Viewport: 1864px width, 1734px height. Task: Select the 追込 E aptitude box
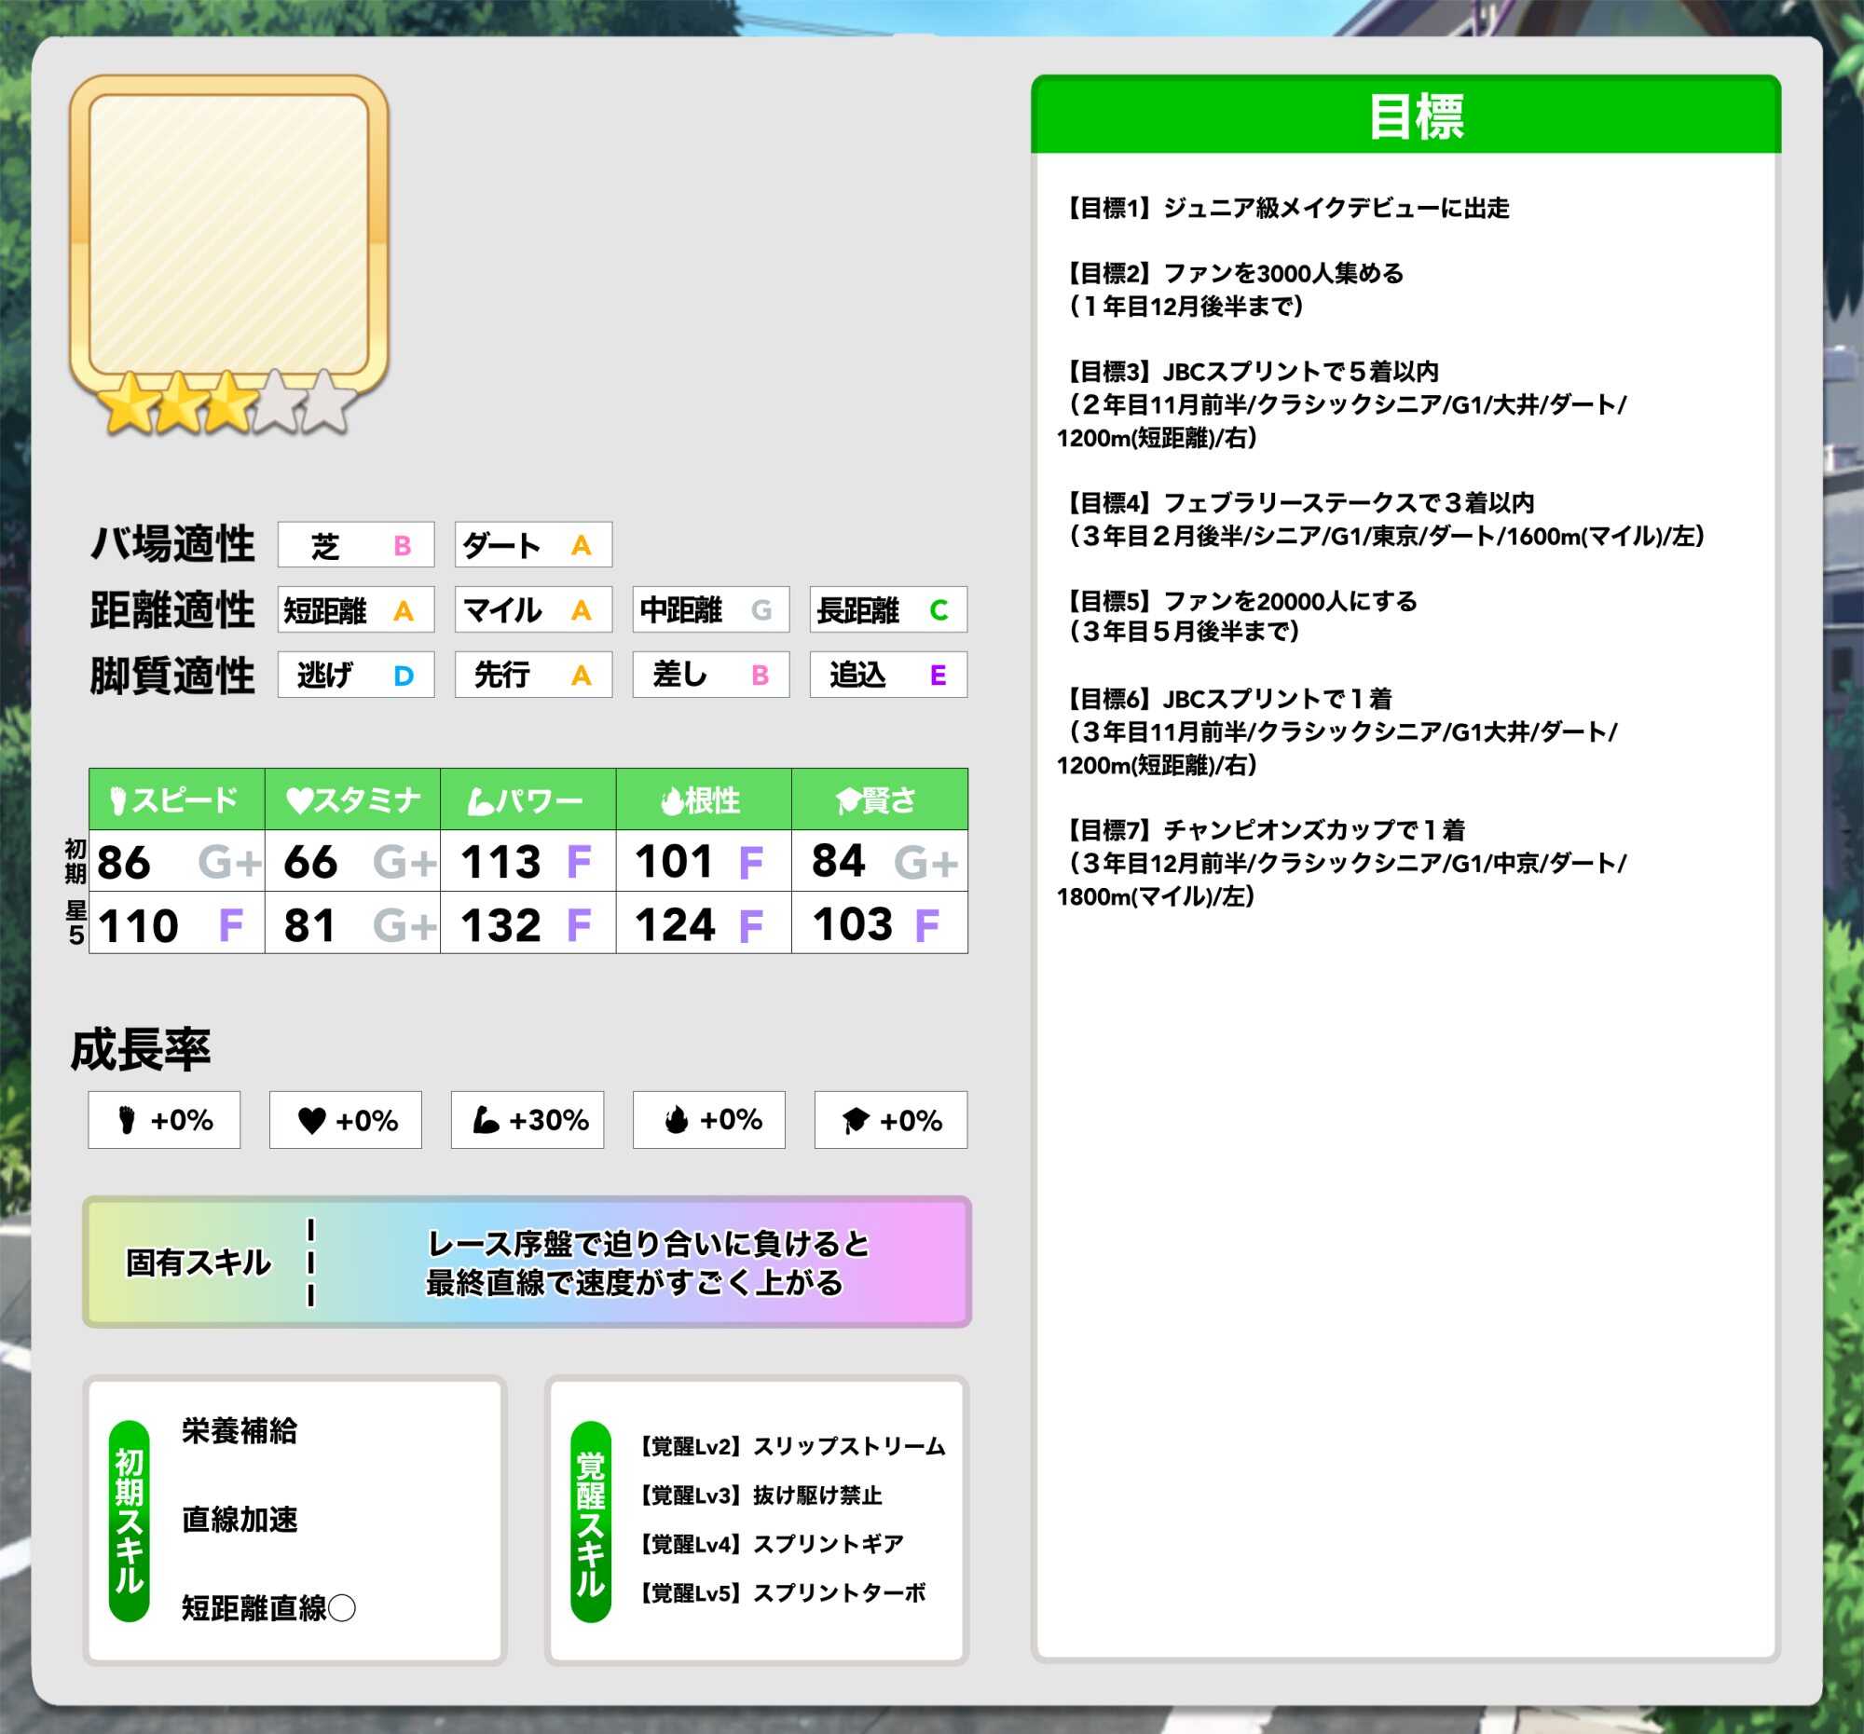[889, 674]
